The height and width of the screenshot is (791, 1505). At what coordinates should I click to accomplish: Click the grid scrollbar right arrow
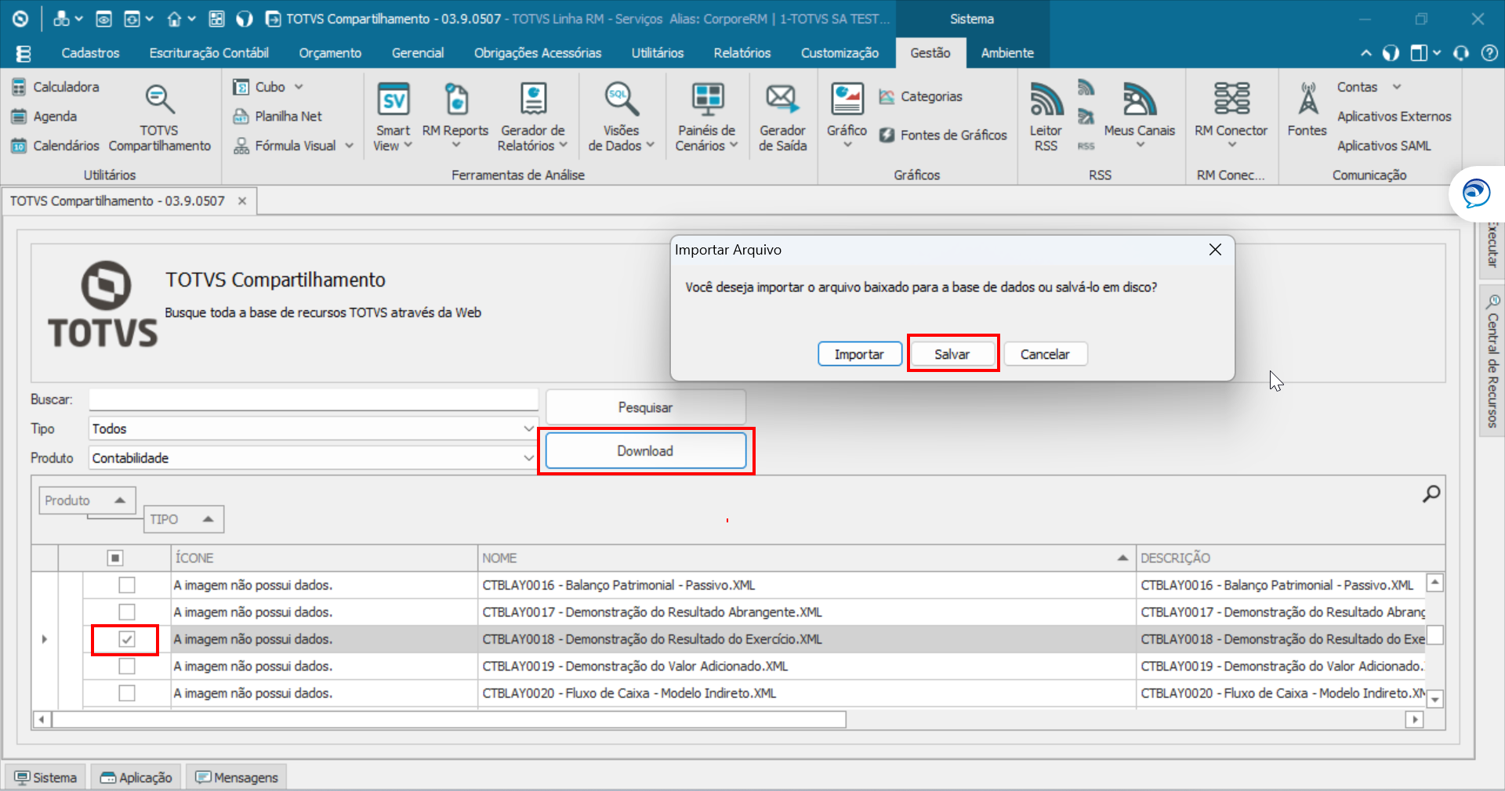tap(1414, 720)
